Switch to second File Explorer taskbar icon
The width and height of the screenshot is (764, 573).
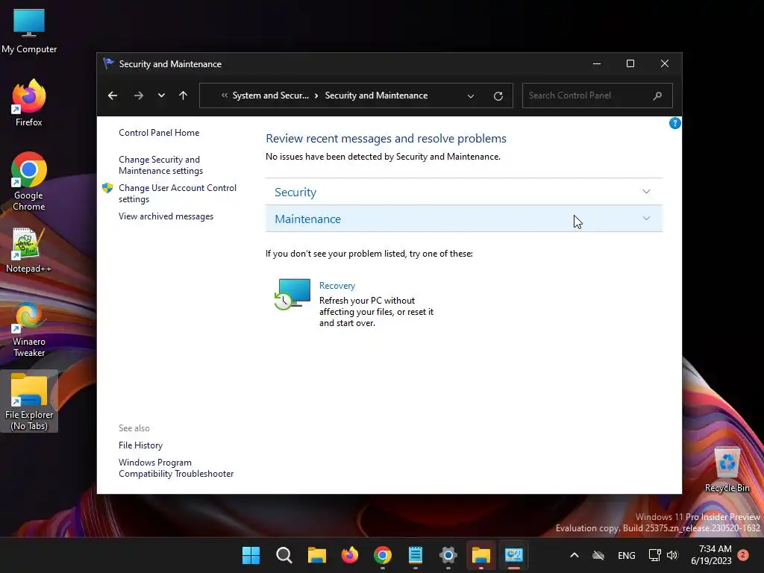point(481,555)
